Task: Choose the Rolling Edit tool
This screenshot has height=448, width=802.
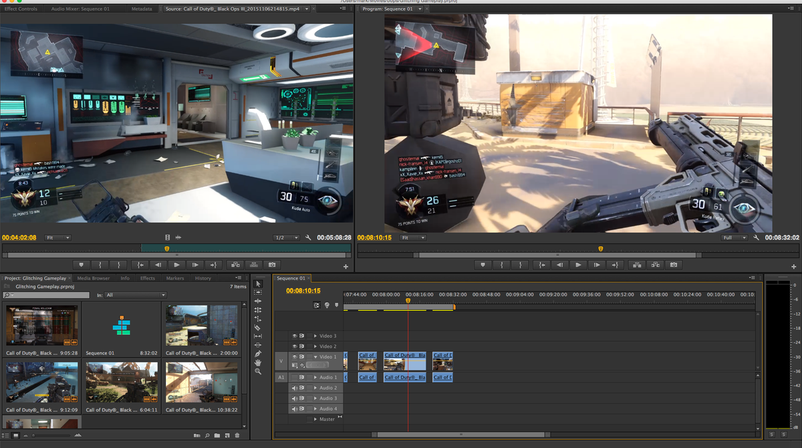Action: tap(258, 310)
